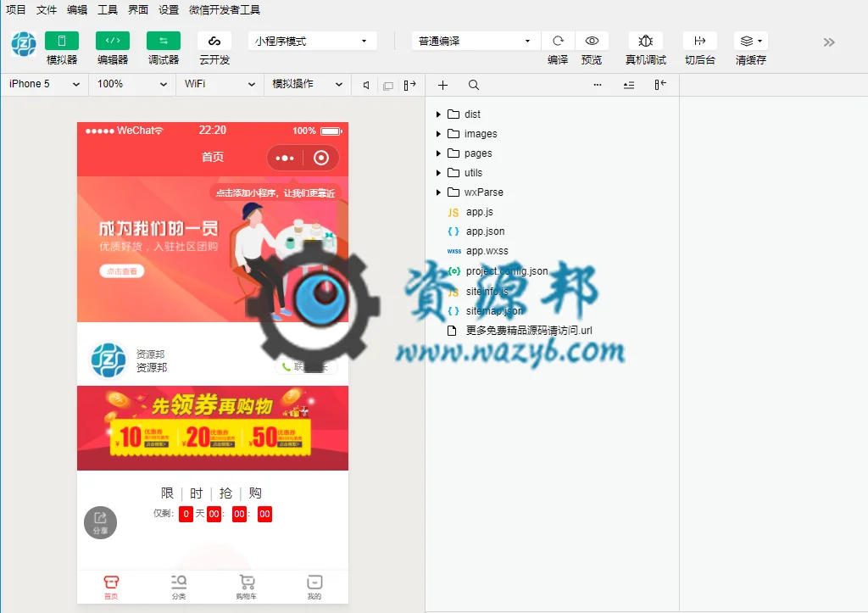Click the coupon banner image

213,428
